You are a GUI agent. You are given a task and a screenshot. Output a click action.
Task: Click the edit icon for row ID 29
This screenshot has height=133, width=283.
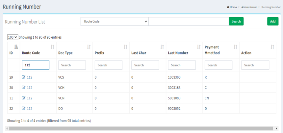[24, 77]
